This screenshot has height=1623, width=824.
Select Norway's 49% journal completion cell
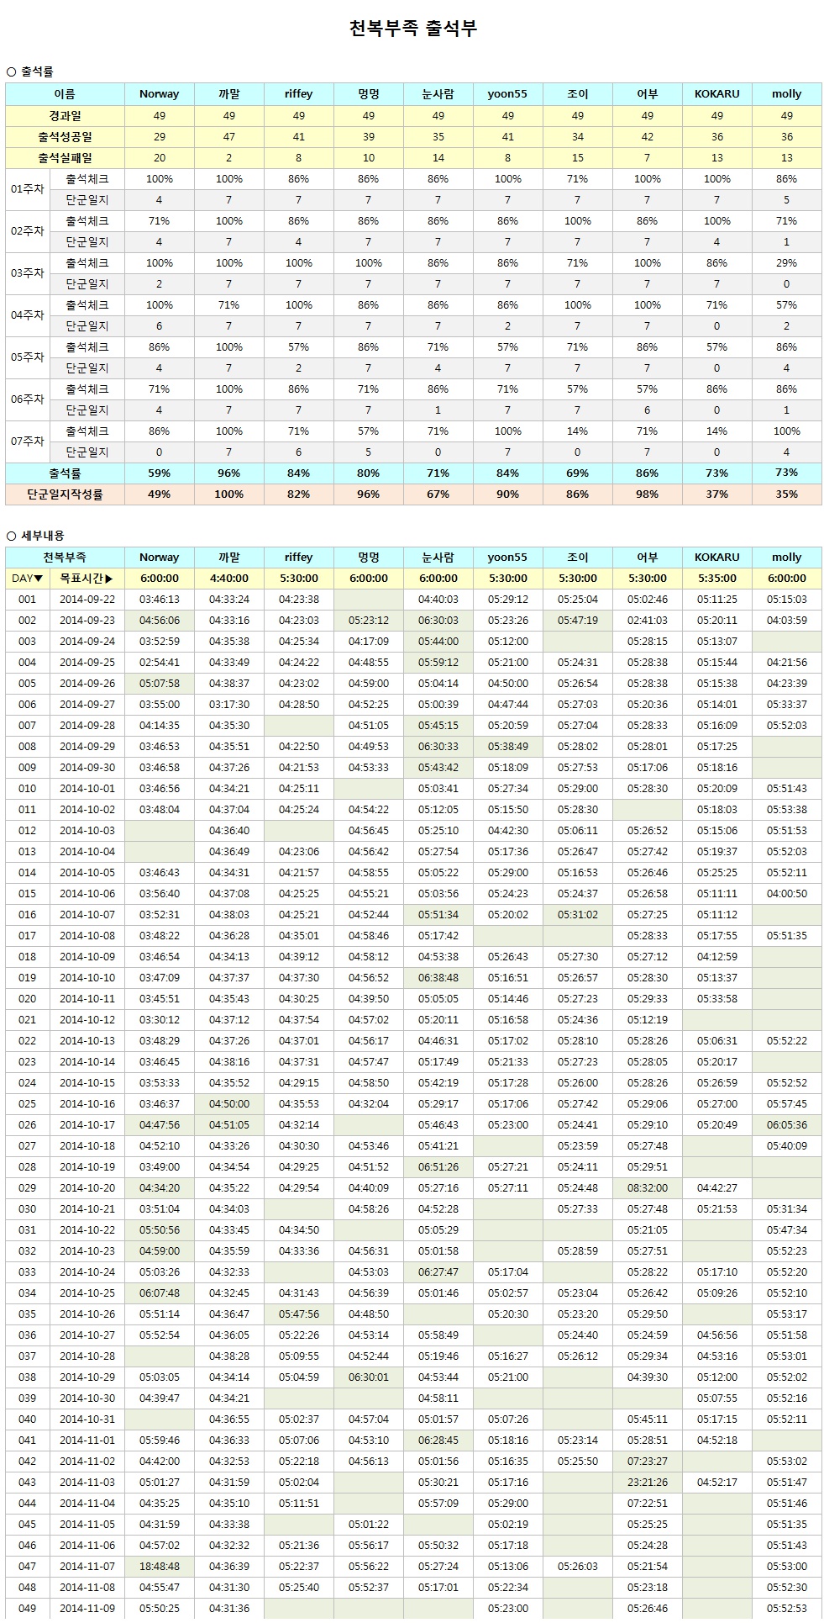coord(160,494)
